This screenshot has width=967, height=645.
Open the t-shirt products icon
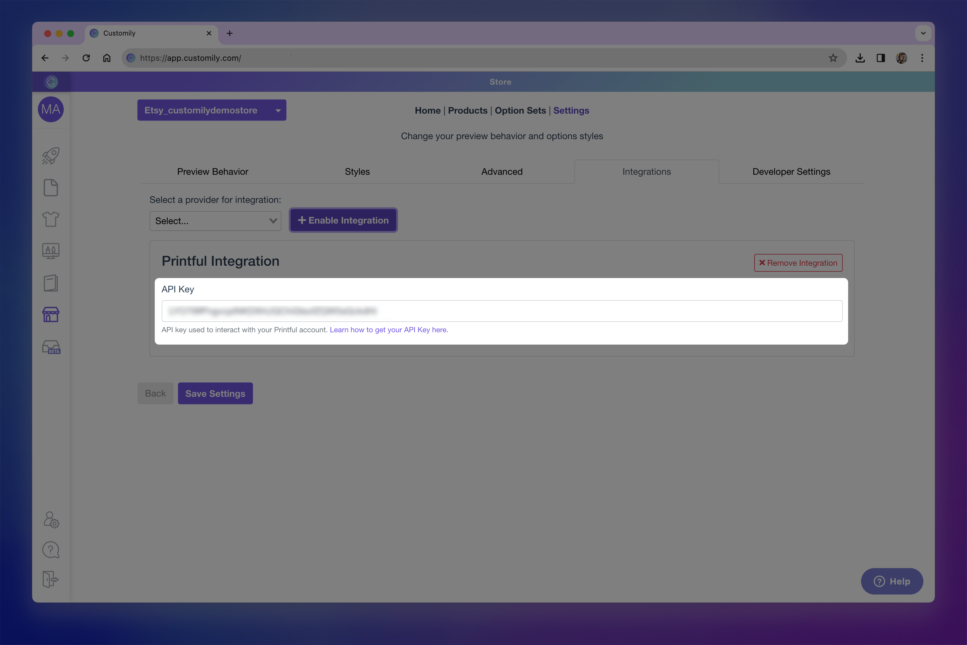coord(51,219)
